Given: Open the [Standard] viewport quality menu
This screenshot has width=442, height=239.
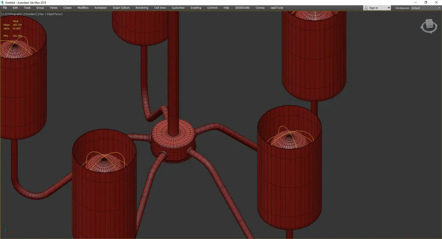Looking at the screenshot, I should pos(30,14).
